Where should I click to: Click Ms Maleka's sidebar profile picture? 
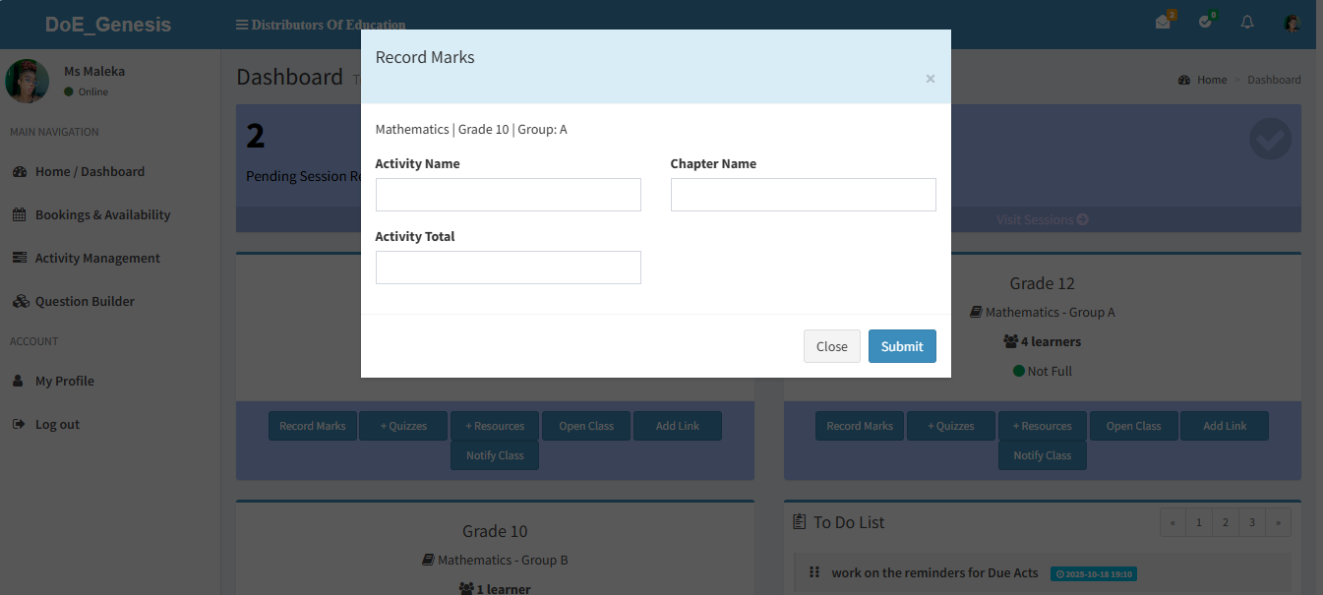pyautogui.click(x=28, y=82)
